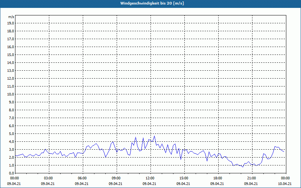This screenshot has height=188, width=301.
Task: Select the 19,0 y-axis label
Action: tap(11, 23)
